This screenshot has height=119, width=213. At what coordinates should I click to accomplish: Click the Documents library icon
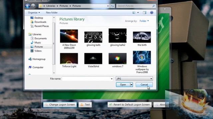click(32, 38)
